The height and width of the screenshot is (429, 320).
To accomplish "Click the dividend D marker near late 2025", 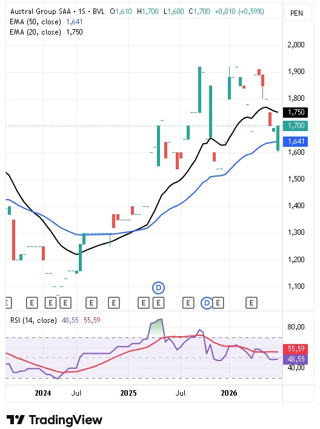I will click(207, 303).
